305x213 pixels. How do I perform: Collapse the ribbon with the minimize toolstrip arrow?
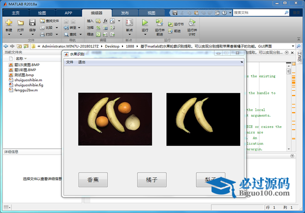click(299, 39)
